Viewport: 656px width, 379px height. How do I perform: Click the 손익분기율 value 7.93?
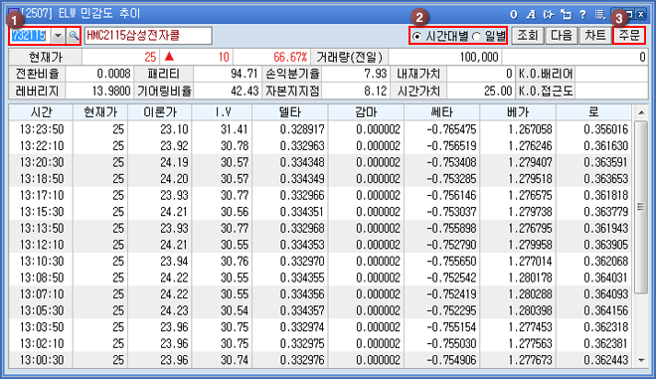pos(376,75)
